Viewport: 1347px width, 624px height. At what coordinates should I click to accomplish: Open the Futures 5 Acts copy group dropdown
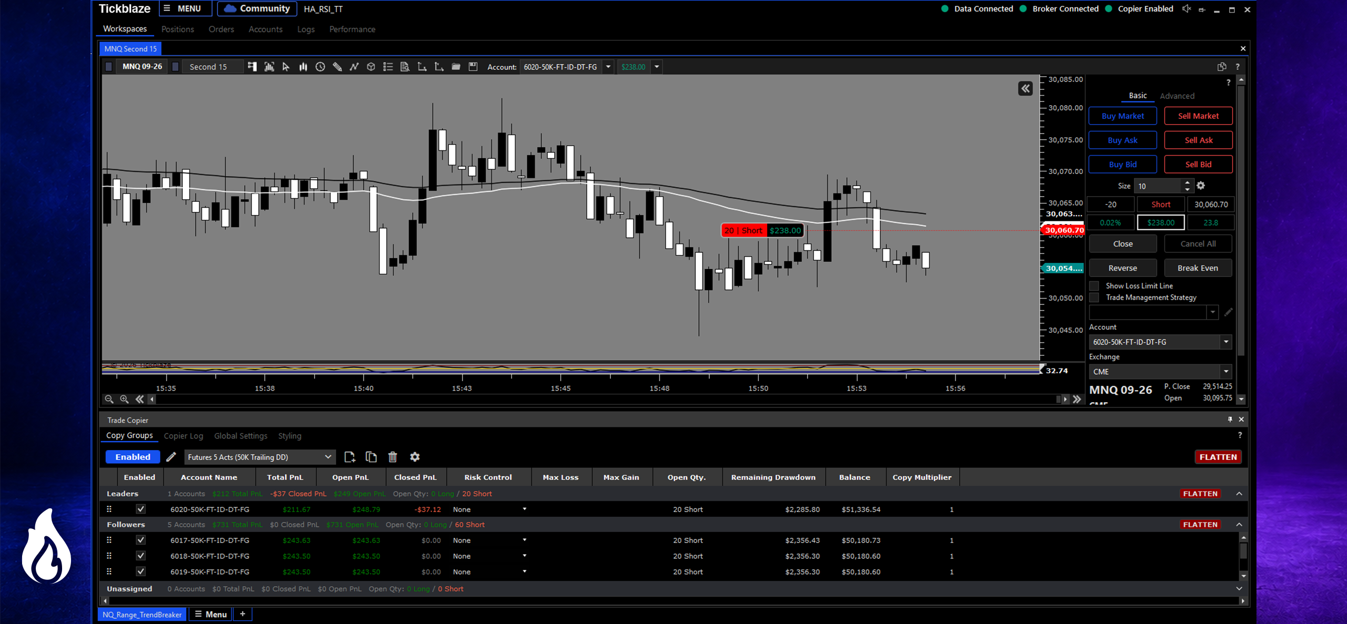point(260,457)
